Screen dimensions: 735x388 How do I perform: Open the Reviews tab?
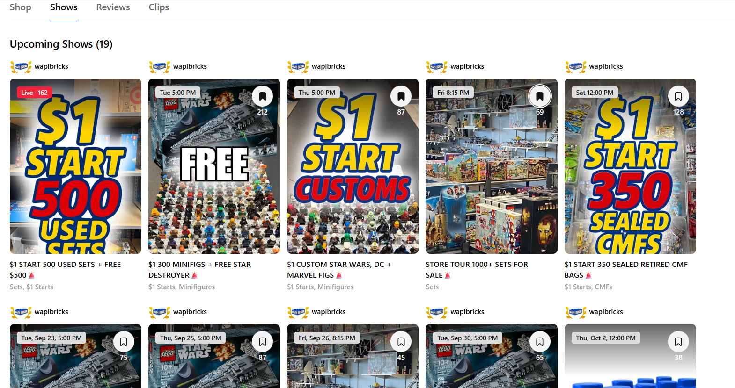tap(113, 7)
